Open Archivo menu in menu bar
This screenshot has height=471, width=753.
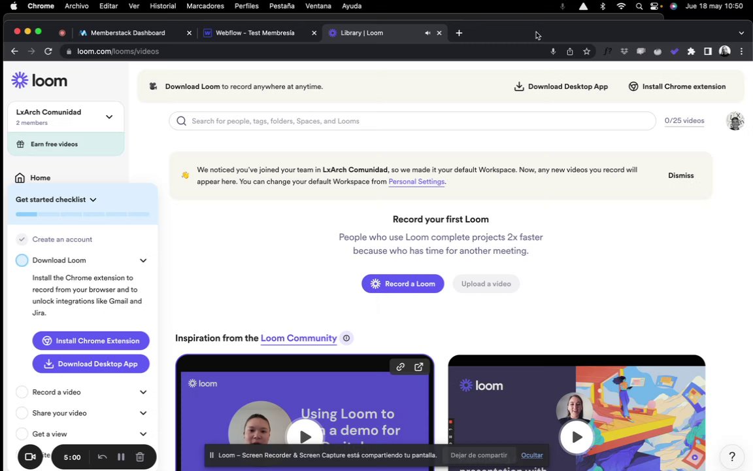(x=76, y=7)
